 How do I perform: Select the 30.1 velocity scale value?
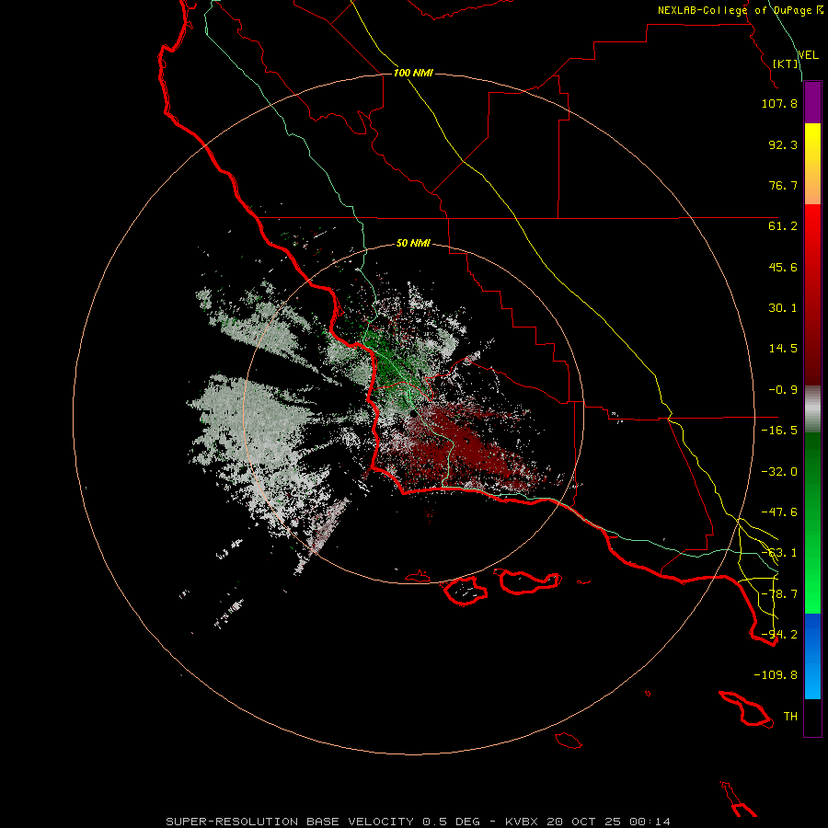tap(783, 308)
